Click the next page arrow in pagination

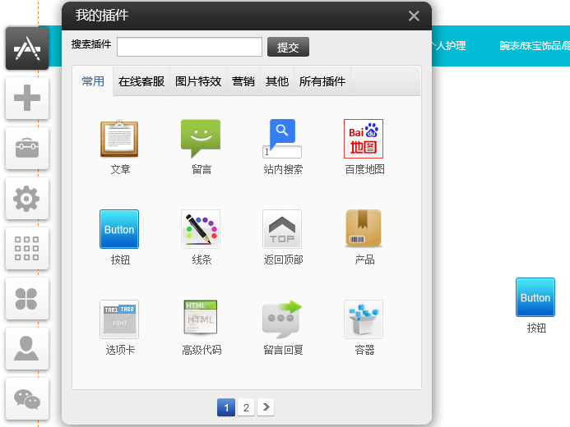pyautogui.click(x=266, y=407)
